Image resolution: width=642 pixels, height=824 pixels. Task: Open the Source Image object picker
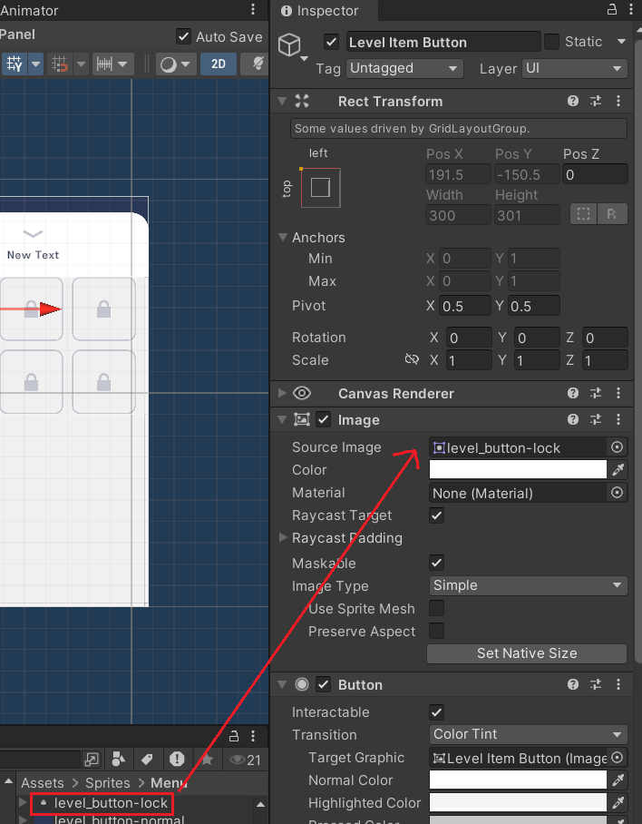point(617,447)
